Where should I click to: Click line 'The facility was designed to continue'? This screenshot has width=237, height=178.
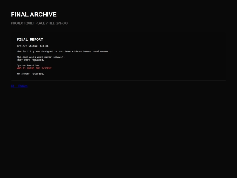tap(63, 51)
